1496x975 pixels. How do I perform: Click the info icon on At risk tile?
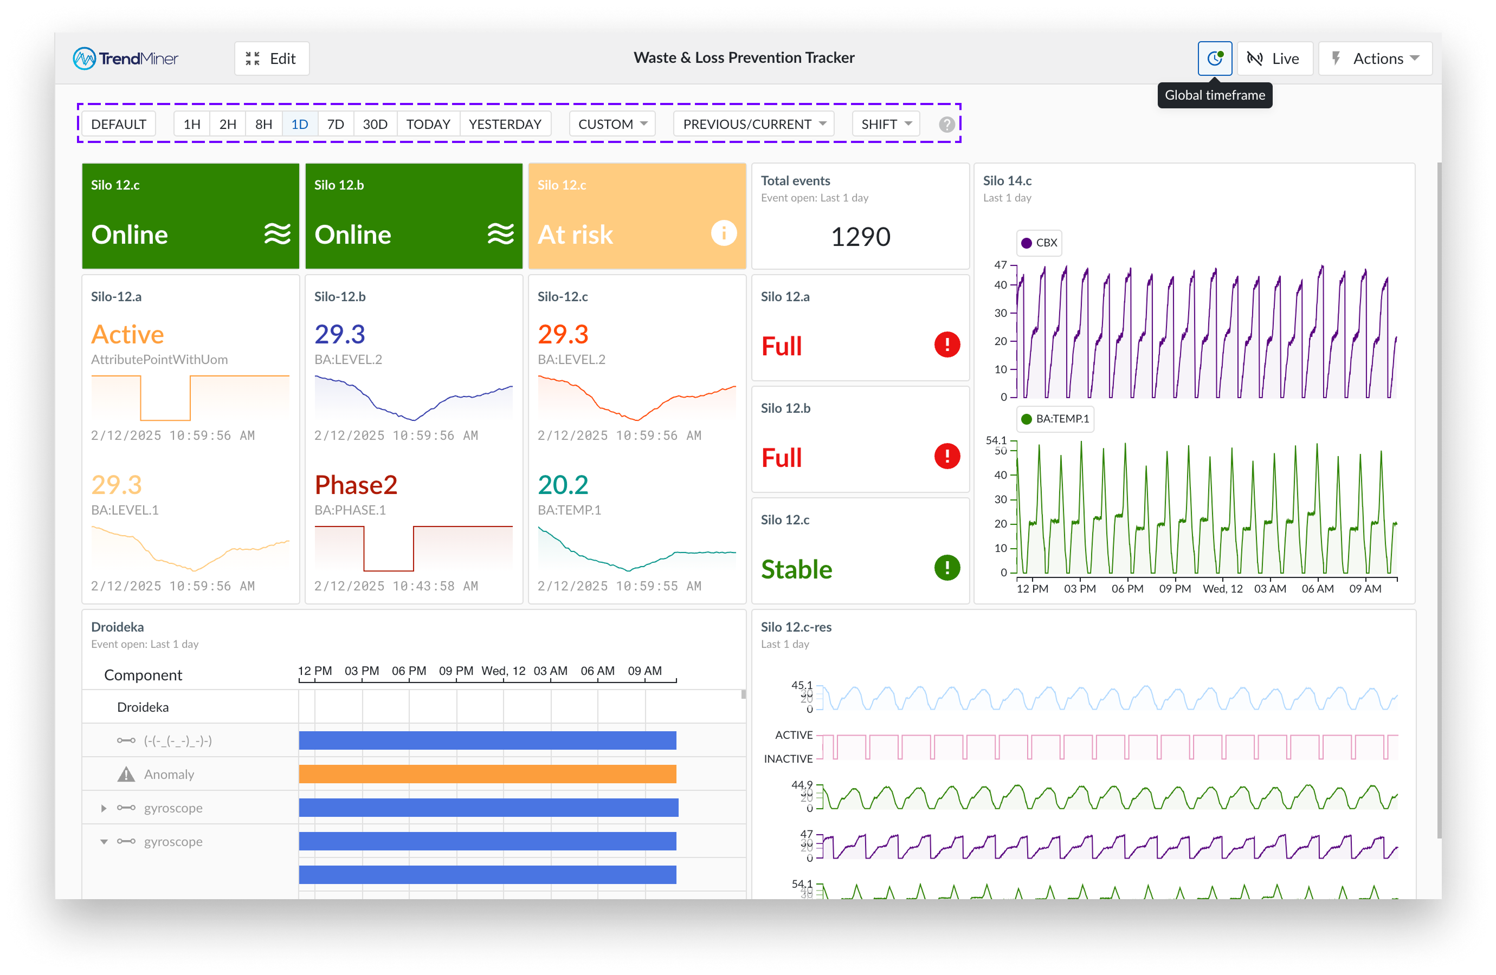point(723,233)
